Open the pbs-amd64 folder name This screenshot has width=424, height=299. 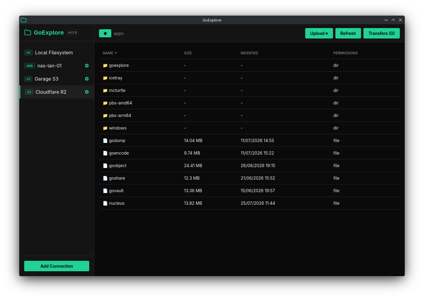point(121,103)
